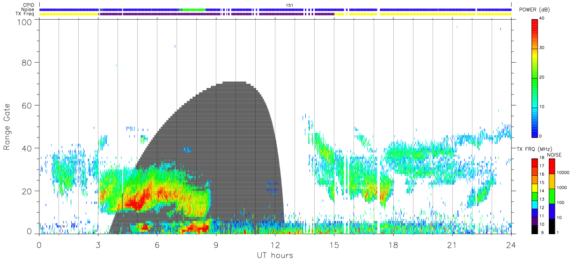575x265 pixels.
Task: Click the purple segment in TX Freq bar
Action: tap(216, 14)
